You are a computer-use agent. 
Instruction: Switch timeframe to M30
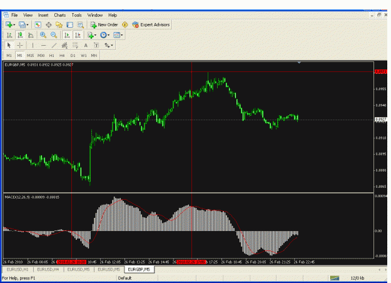point(41,55)
